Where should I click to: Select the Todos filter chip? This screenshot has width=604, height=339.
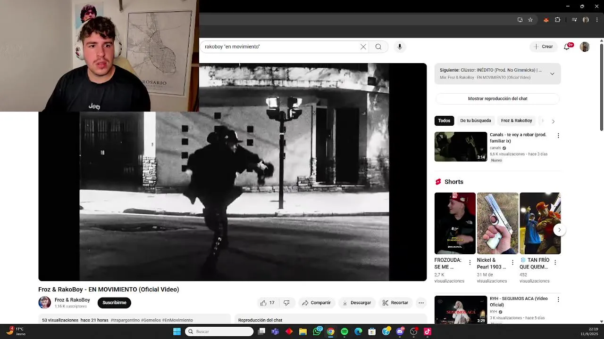click(x=444, y=121)
